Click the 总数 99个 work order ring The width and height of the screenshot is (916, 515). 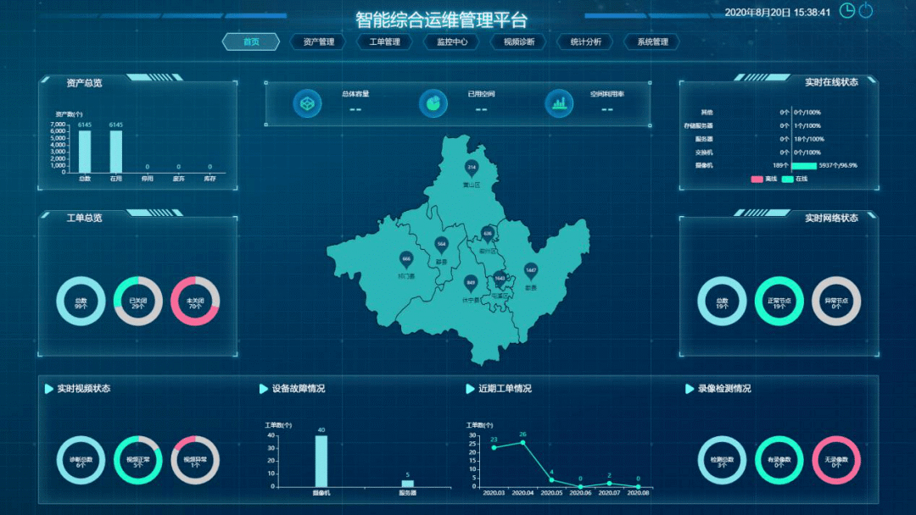[x=81, y=301]
